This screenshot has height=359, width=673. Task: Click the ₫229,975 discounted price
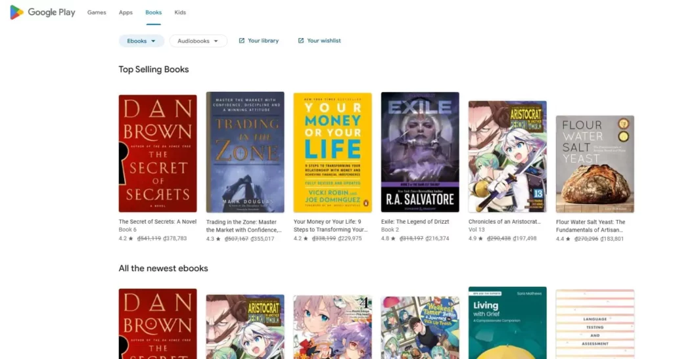click(350, 238)
